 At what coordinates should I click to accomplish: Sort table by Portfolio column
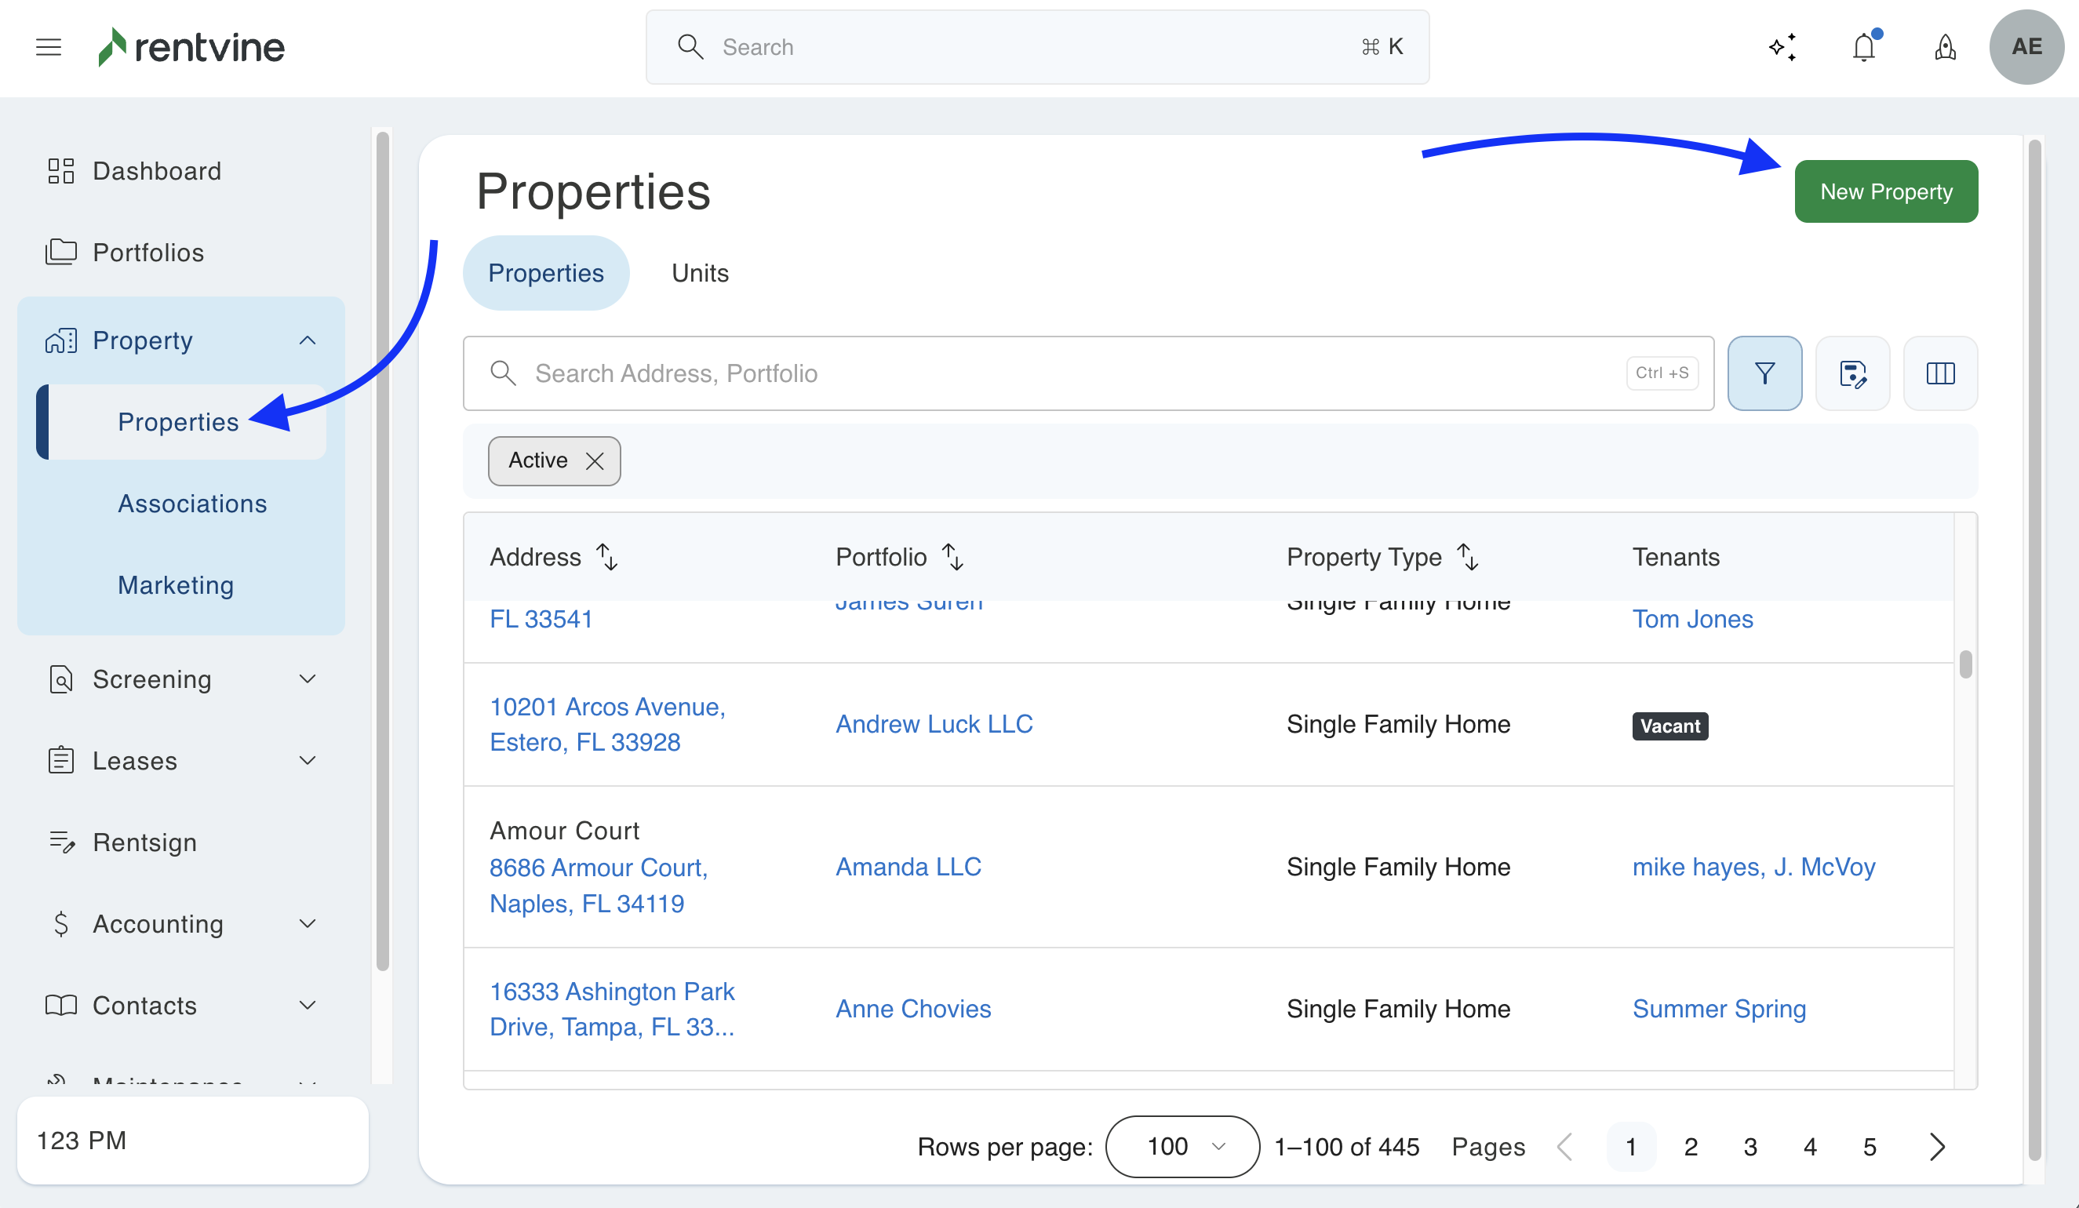(x=953, y=557)
